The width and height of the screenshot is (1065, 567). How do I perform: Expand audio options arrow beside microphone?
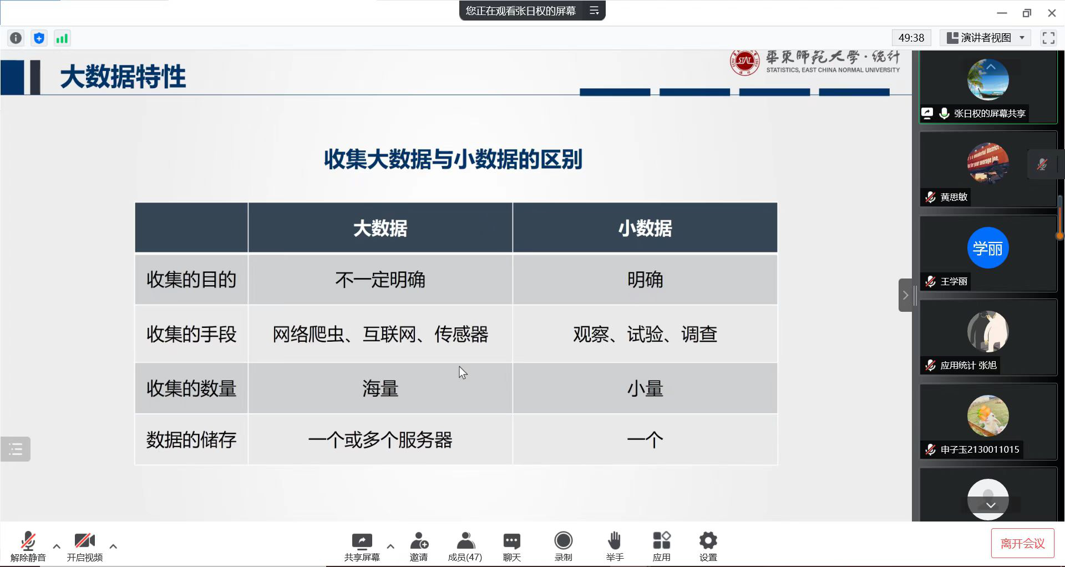point(57,546)
